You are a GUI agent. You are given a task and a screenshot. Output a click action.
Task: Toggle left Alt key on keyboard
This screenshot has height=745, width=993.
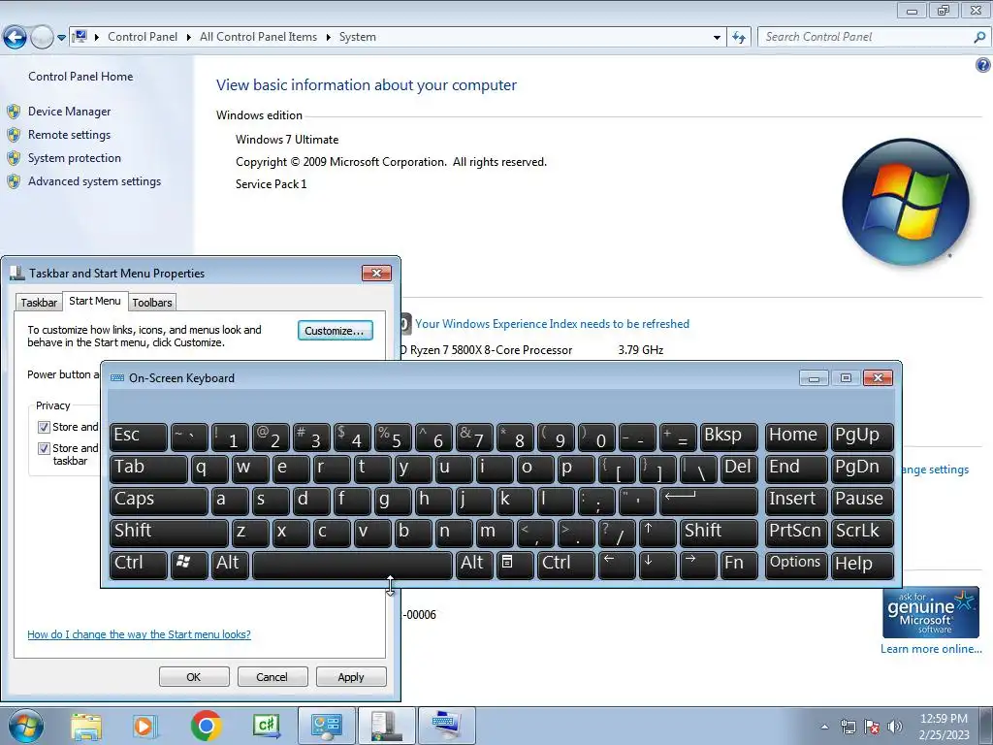229,565
